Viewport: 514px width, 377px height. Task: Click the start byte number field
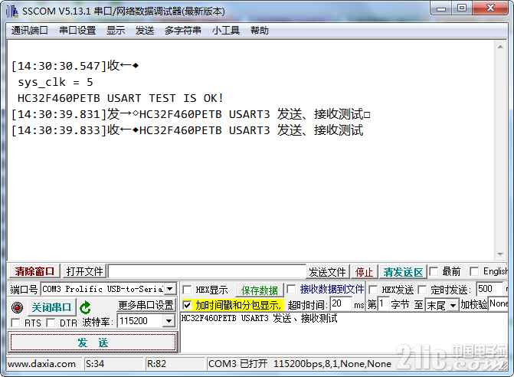383,303
